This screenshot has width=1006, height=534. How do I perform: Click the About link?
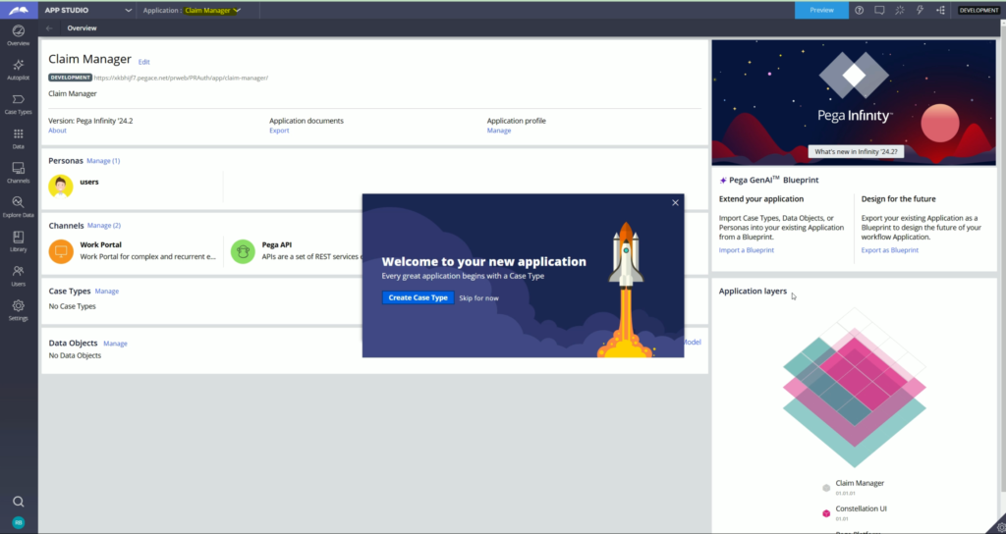[x=57, y=131]
